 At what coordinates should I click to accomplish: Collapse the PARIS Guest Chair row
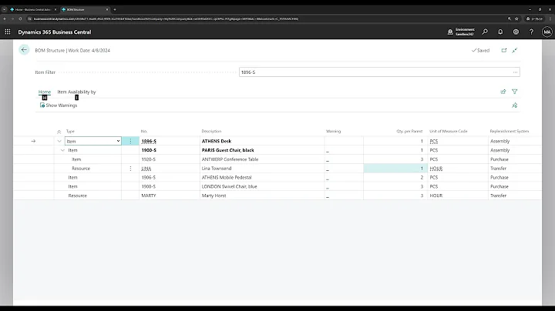(62, 150)
